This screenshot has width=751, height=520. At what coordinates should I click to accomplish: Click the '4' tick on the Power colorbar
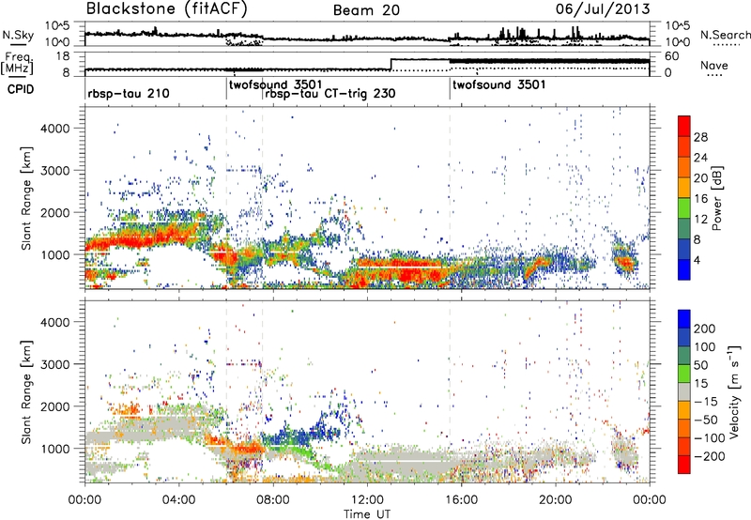click(x=697, y=261)
